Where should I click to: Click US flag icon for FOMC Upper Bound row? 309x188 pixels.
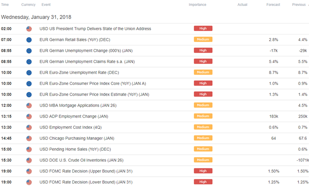tap(29, 172)
